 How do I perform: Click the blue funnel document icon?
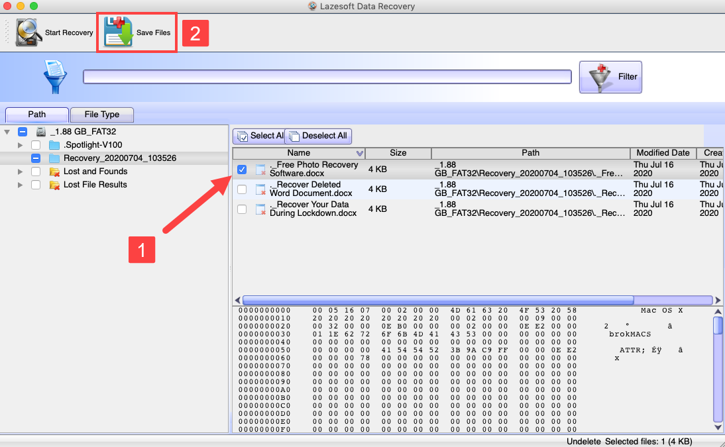click(55, 76)
